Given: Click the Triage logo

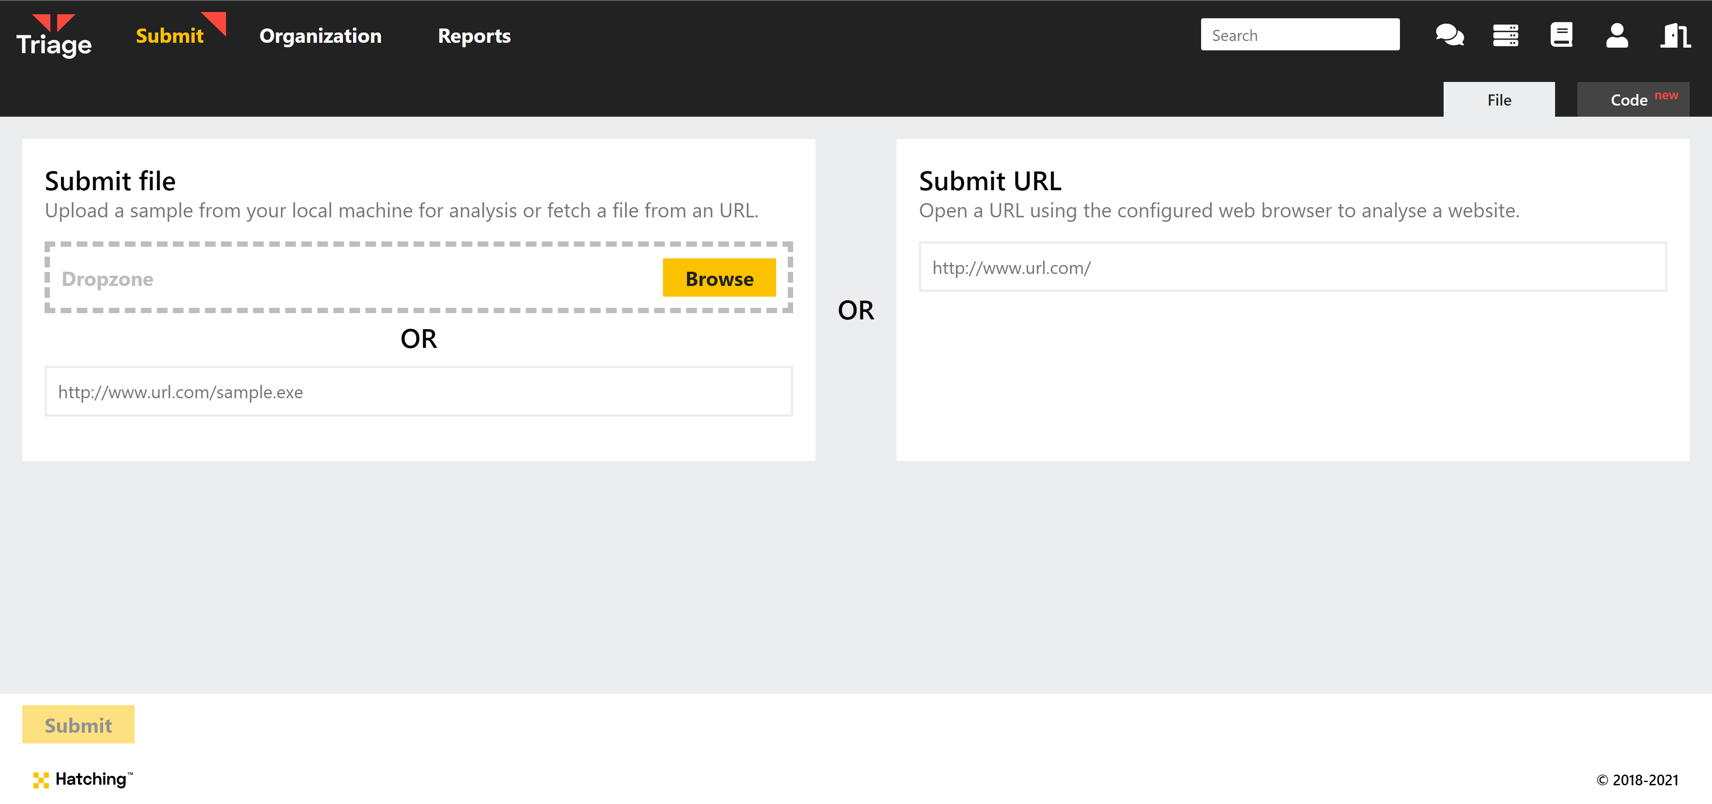Looking at the screenshot, I should (54, 36).
